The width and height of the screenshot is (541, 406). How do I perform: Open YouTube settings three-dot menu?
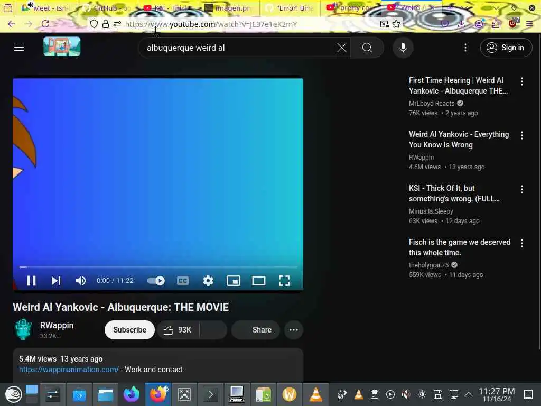pos(465,48)
